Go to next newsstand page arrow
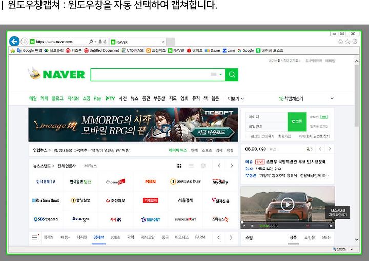Image resolution: width=369 pixels, height=261 pixels. click(232, 166)
